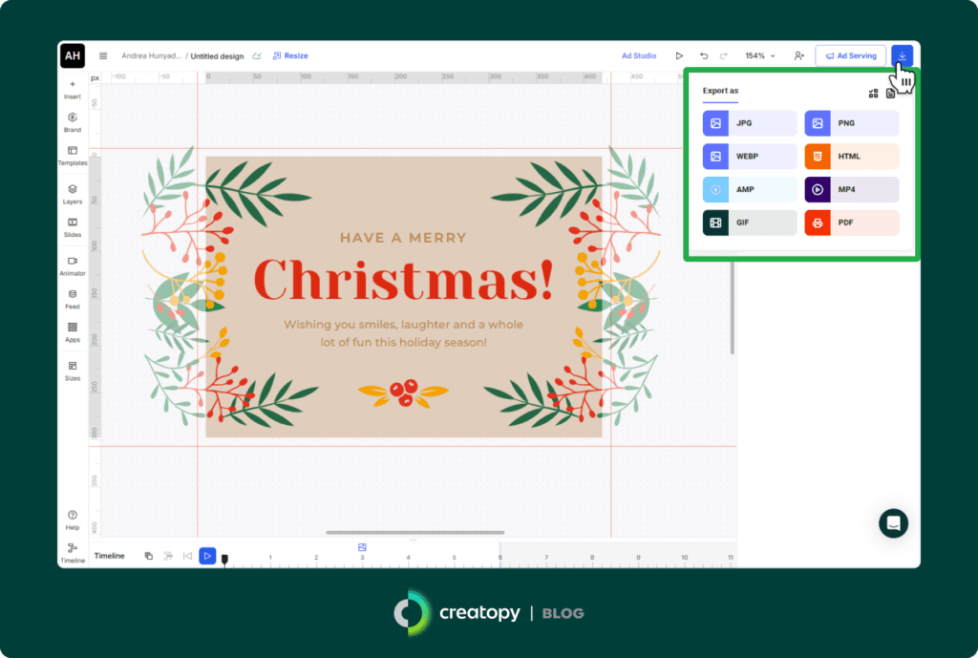
Task: Click the blue download export button
Action: coord(902,56)
